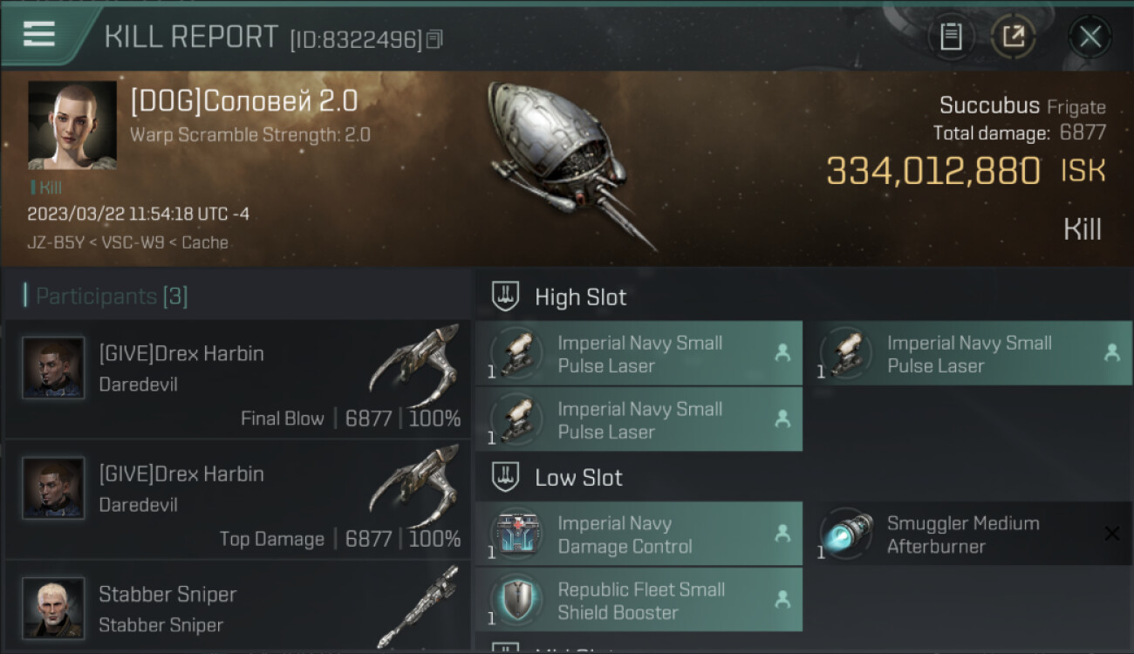The image size is (1134, 654).
Task: Open the clipboard report icon
Action: tap(951, 37)
